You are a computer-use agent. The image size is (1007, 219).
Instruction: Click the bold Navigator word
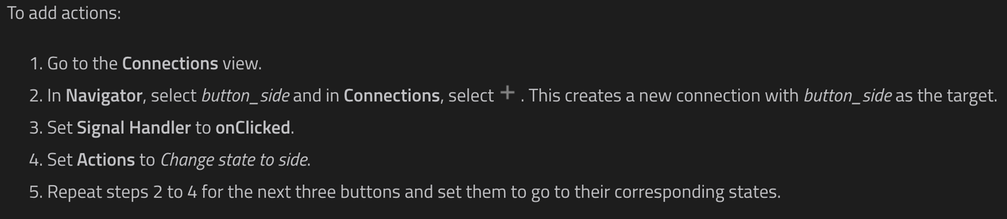tap(104, 96)
